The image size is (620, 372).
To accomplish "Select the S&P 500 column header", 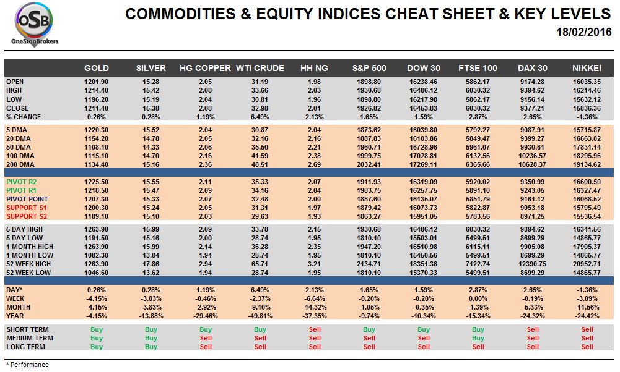I will point(369,68).
